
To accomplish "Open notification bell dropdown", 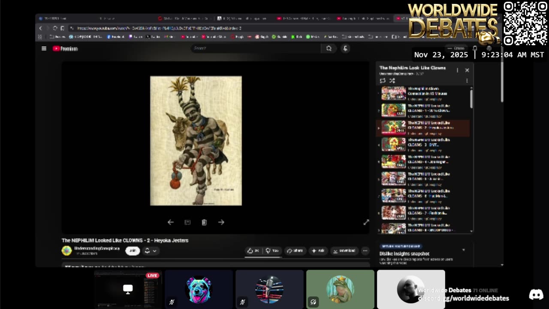I will [x=150, y=251].
